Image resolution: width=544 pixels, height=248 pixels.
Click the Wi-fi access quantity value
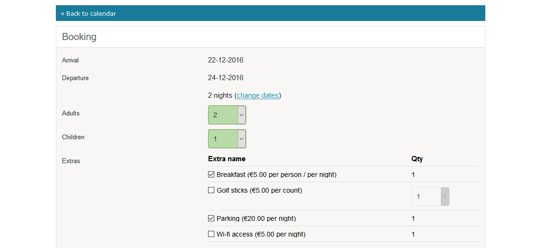pyautogui.click(x=413, y=234)
